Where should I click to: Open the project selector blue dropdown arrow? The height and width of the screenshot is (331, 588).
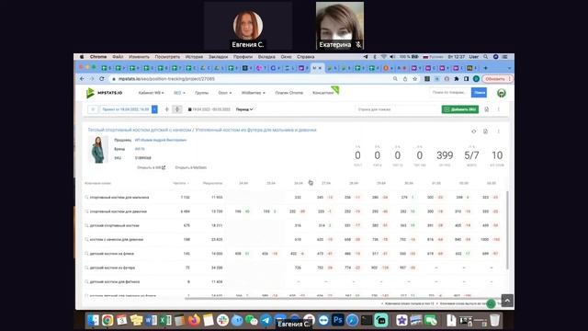154,109
